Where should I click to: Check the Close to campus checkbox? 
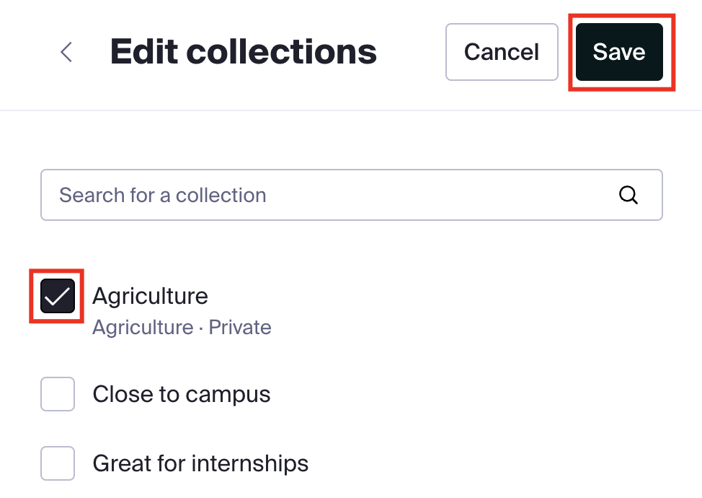point(58,394)
